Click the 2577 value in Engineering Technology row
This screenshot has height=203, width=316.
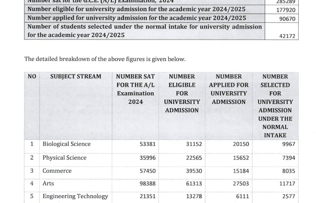click(x=289, y=196)
